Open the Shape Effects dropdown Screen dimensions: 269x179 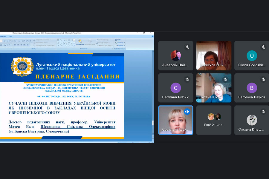coord(104,46)
